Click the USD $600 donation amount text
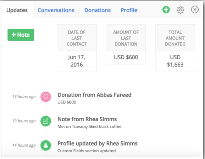 tap(67, 102)
